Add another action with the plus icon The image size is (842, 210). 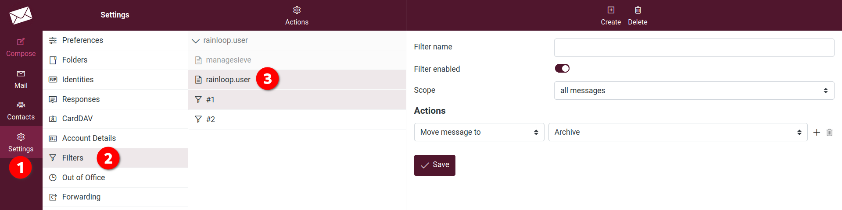(817, 132)
